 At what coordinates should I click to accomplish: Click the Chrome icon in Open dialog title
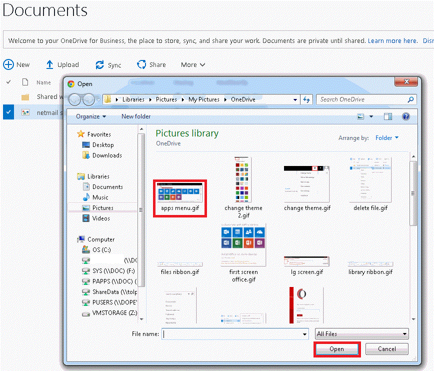point(71,84)
